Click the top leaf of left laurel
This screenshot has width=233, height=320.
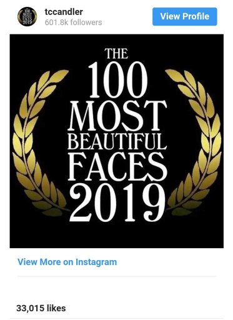59,76
